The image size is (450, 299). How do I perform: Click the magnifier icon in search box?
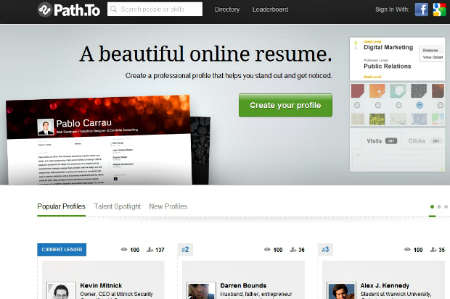(113, 9)
